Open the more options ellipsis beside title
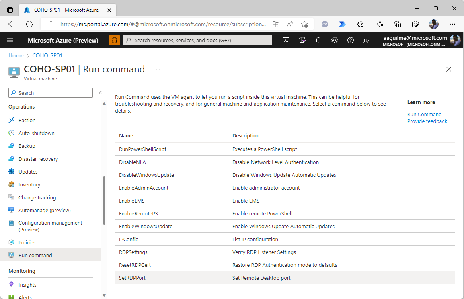The width and height of the screenshot is (464, 299). click(158, 69)
